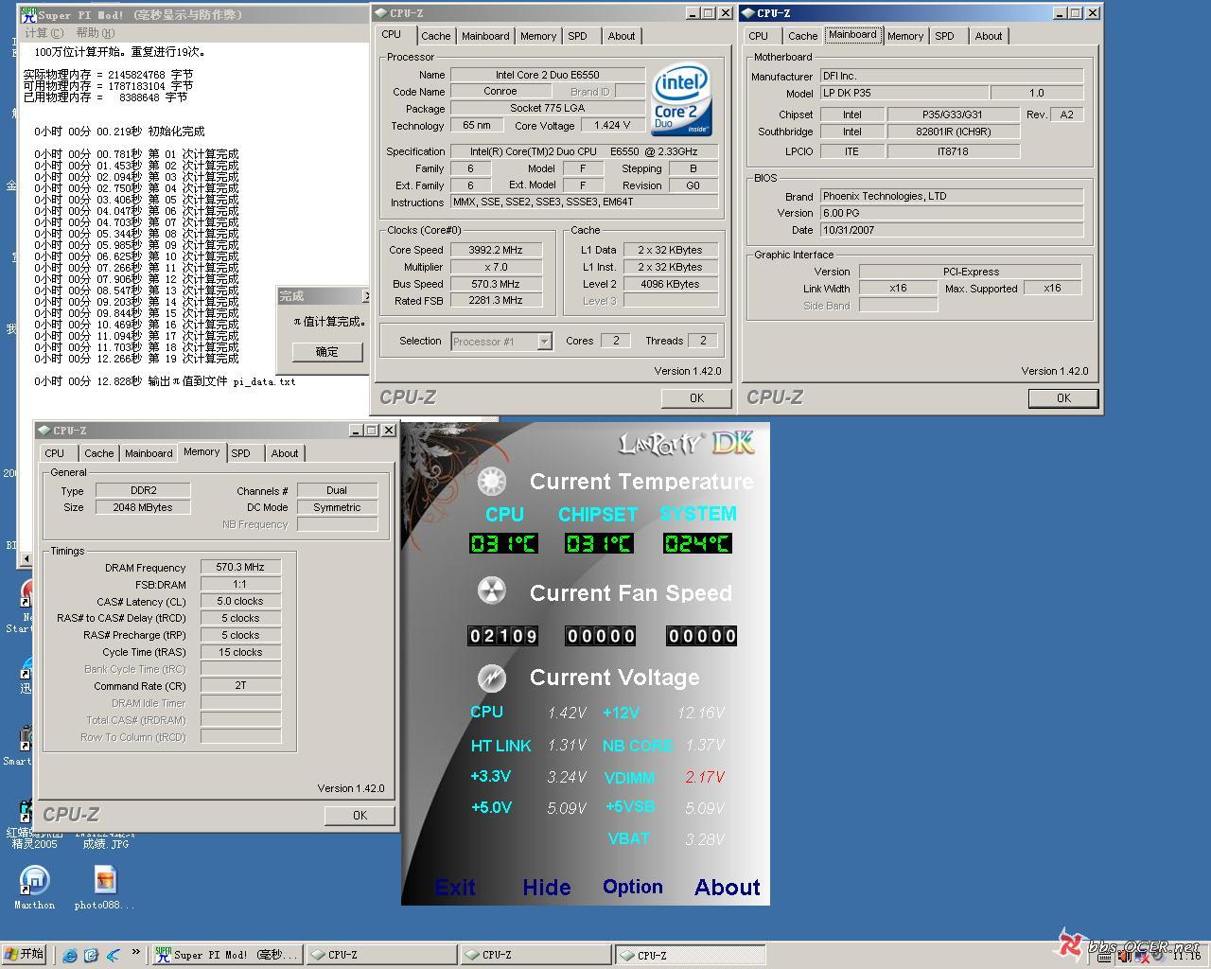
Task: Expand the quick launch chevron in taskbar
Action: tap(136, 953)
